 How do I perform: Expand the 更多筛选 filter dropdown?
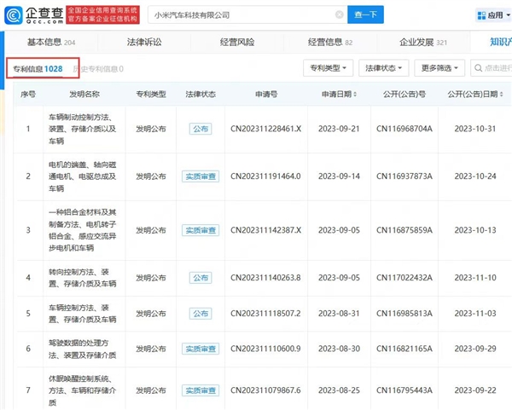click(439, 68)
